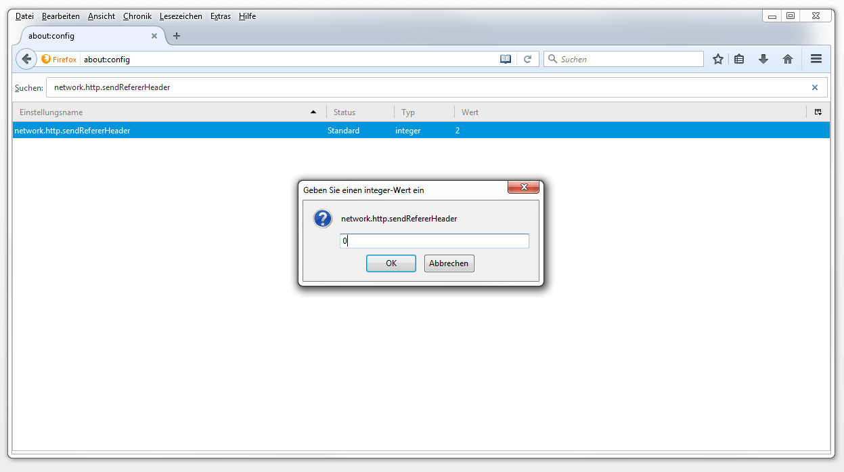This screenshot has width=844, height=472.
Task: Open the Downloads arrow icon
Action: [x=763, y=59]
